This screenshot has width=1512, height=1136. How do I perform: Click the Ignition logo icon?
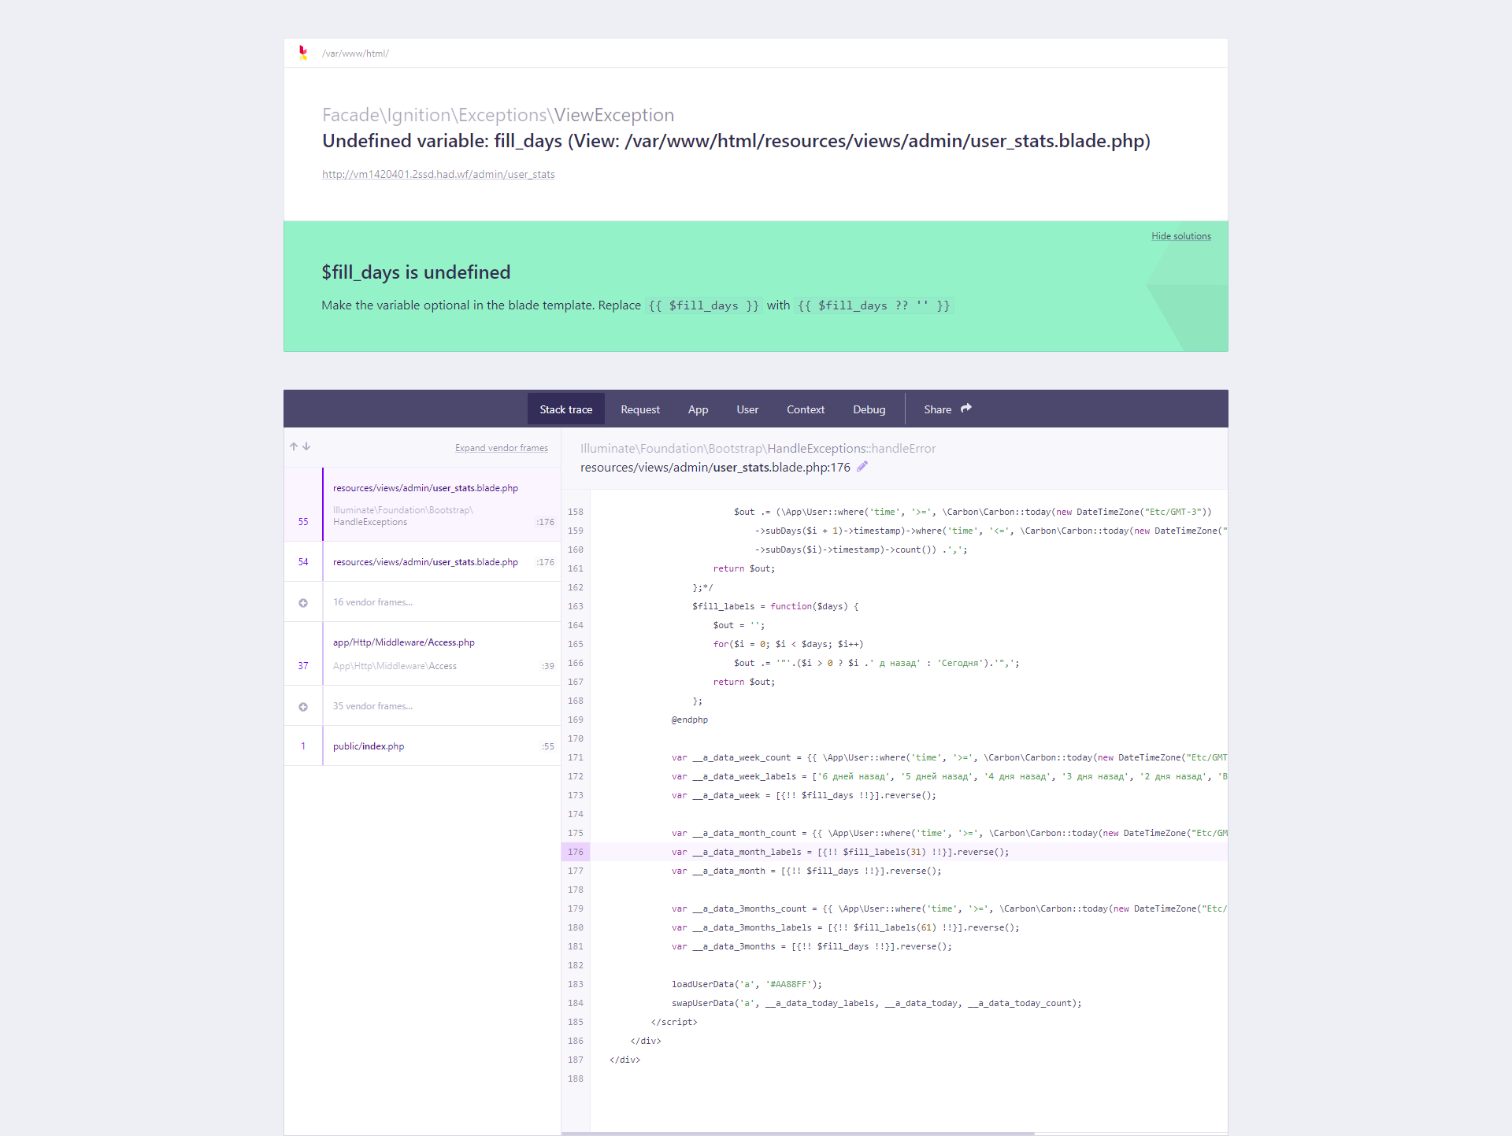point(303,53)
